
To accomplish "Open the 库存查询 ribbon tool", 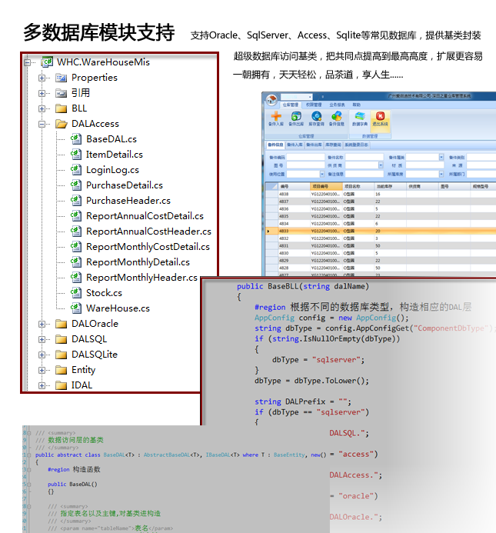I will point(316,118).
